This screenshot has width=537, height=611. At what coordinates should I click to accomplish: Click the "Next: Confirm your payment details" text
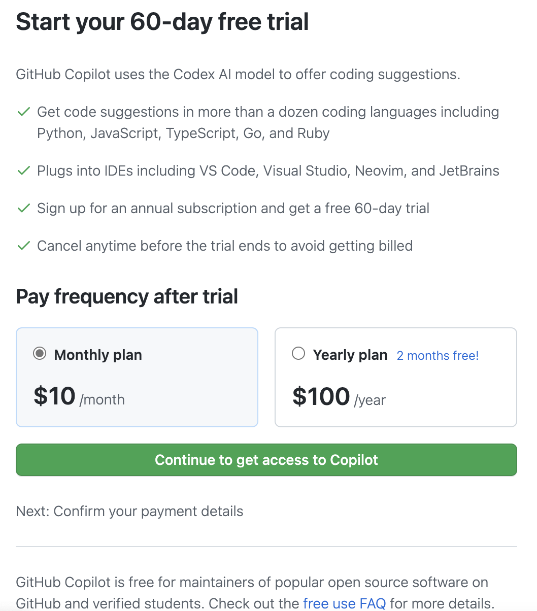coord(129,511)
